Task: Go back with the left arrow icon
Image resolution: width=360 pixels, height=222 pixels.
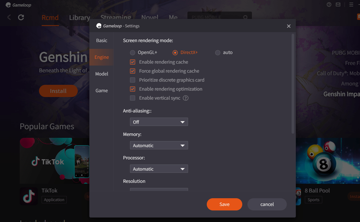Action: pos(9,17)
